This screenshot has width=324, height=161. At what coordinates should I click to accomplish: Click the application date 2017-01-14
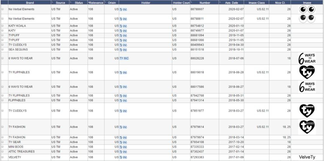click(x=236, y=152)
